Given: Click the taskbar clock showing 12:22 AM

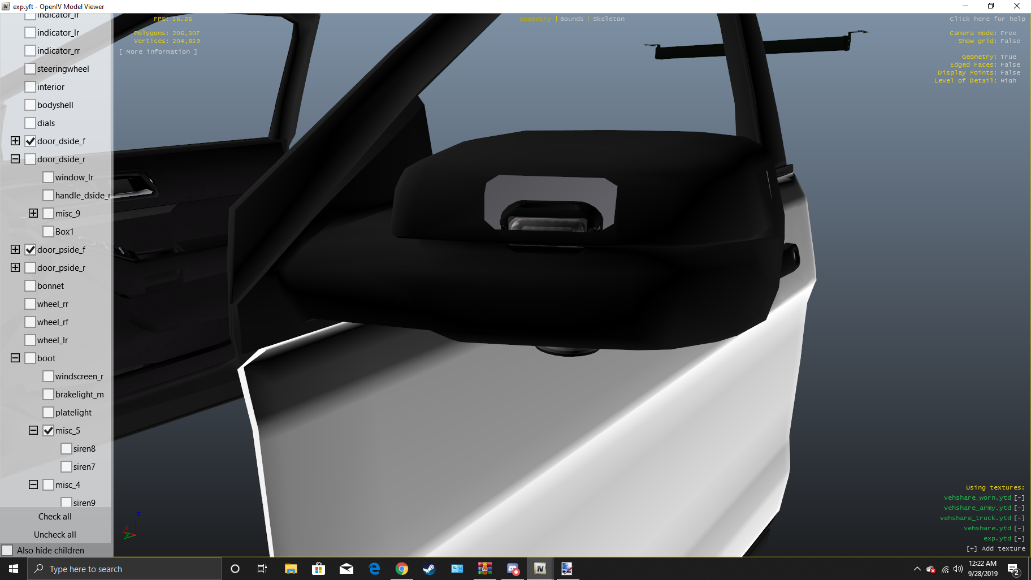Looking at the screenshot, I should click(x=982, y=569).
